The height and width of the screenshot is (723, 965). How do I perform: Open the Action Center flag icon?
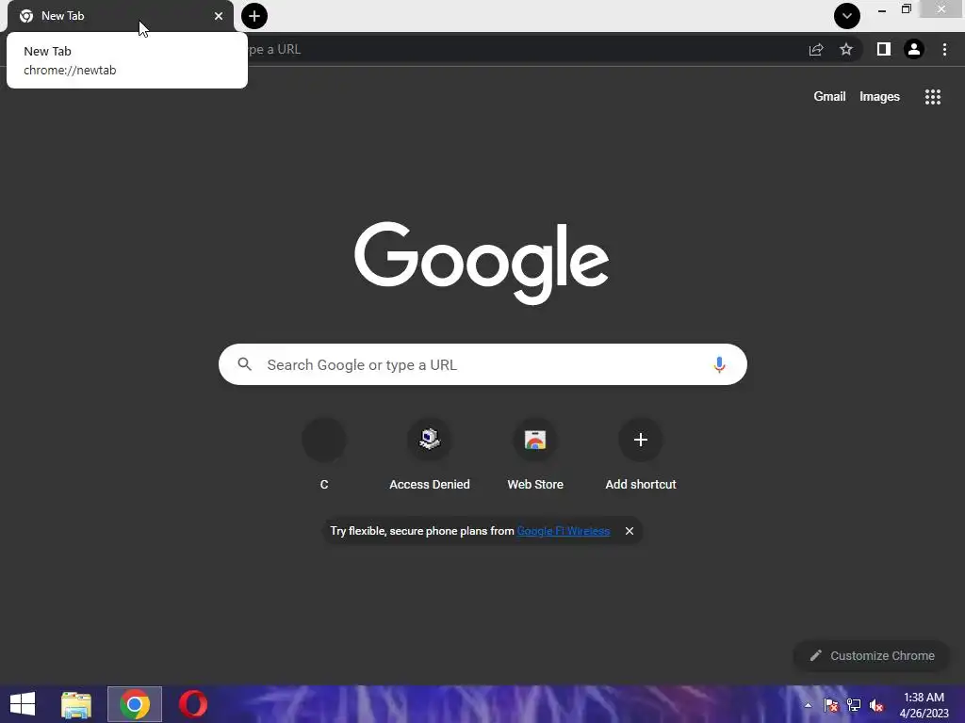[x=831, y=705]
